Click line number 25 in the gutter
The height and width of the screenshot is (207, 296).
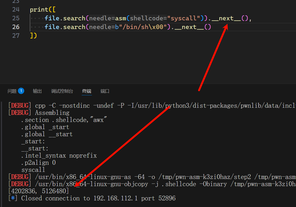pos(16,18)
